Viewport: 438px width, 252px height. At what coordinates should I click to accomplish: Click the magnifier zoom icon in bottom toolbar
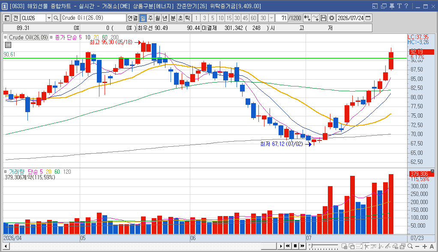[x=410, y=246]
